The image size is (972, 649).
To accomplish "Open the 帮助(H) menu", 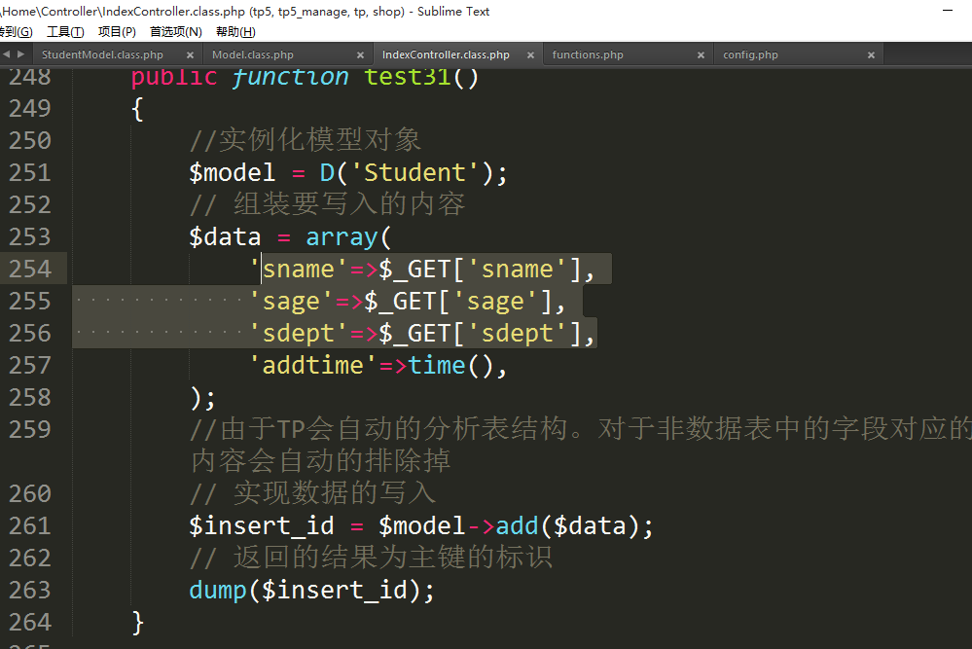I will (x=234, y=32).
